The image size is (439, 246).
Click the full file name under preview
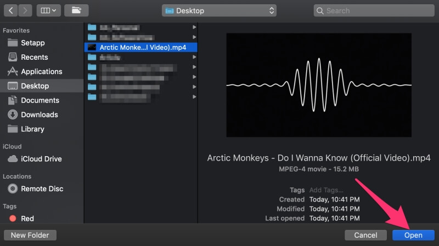click(319, 158)
